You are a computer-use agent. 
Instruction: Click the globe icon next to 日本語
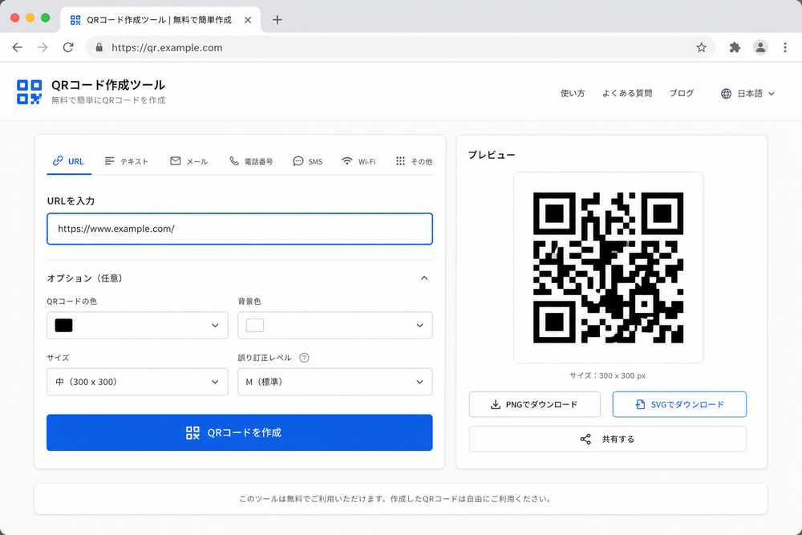(x=726, y=94)
